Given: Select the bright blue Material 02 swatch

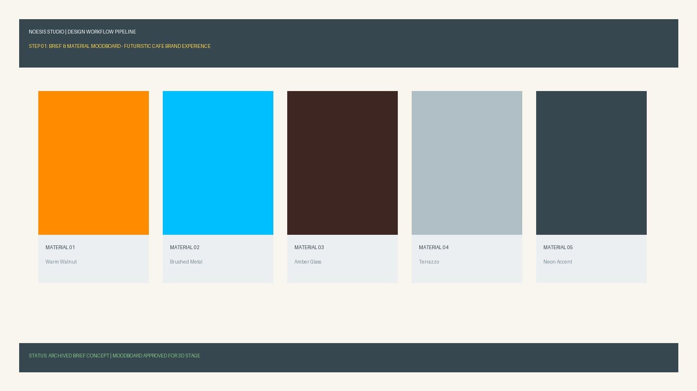Looking at the screenshot, I should coord(218,163).
